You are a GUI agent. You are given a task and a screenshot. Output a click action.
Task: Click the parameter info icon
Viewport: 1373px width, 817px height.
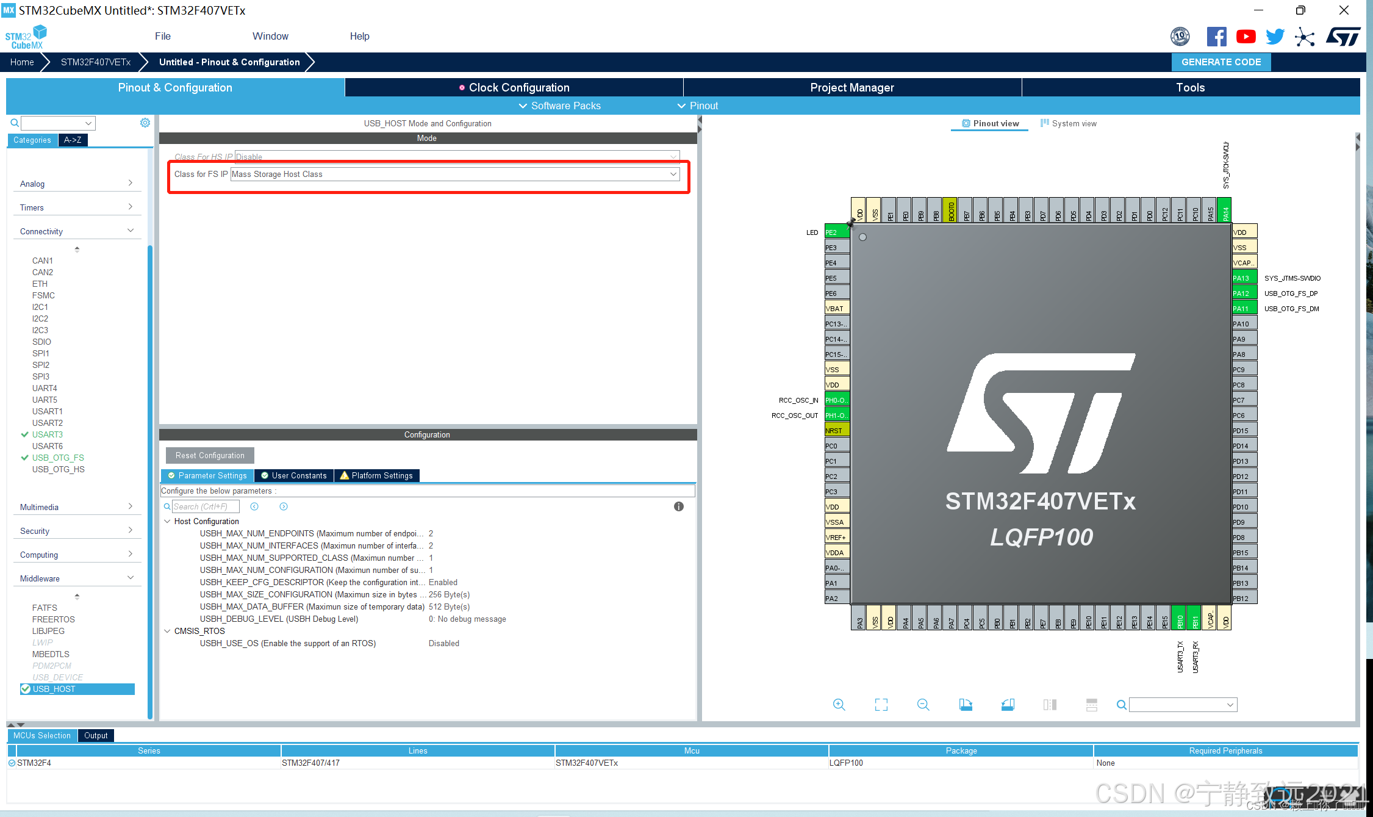click(x=679, y=506)
